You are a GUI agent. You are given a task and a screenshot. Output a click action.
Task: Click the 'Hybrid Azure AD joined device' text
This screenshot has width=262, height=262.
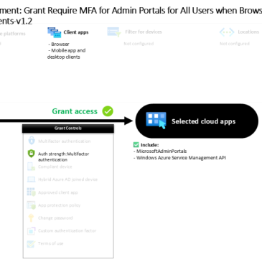(x=67, y=179)
